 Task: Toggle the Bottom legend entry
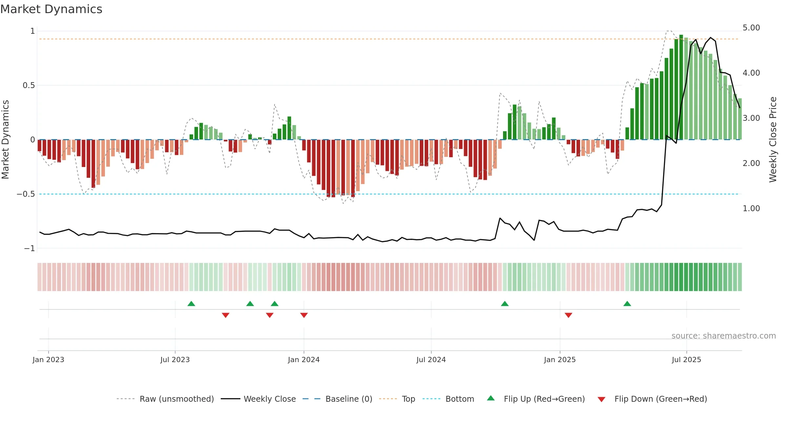448,399
